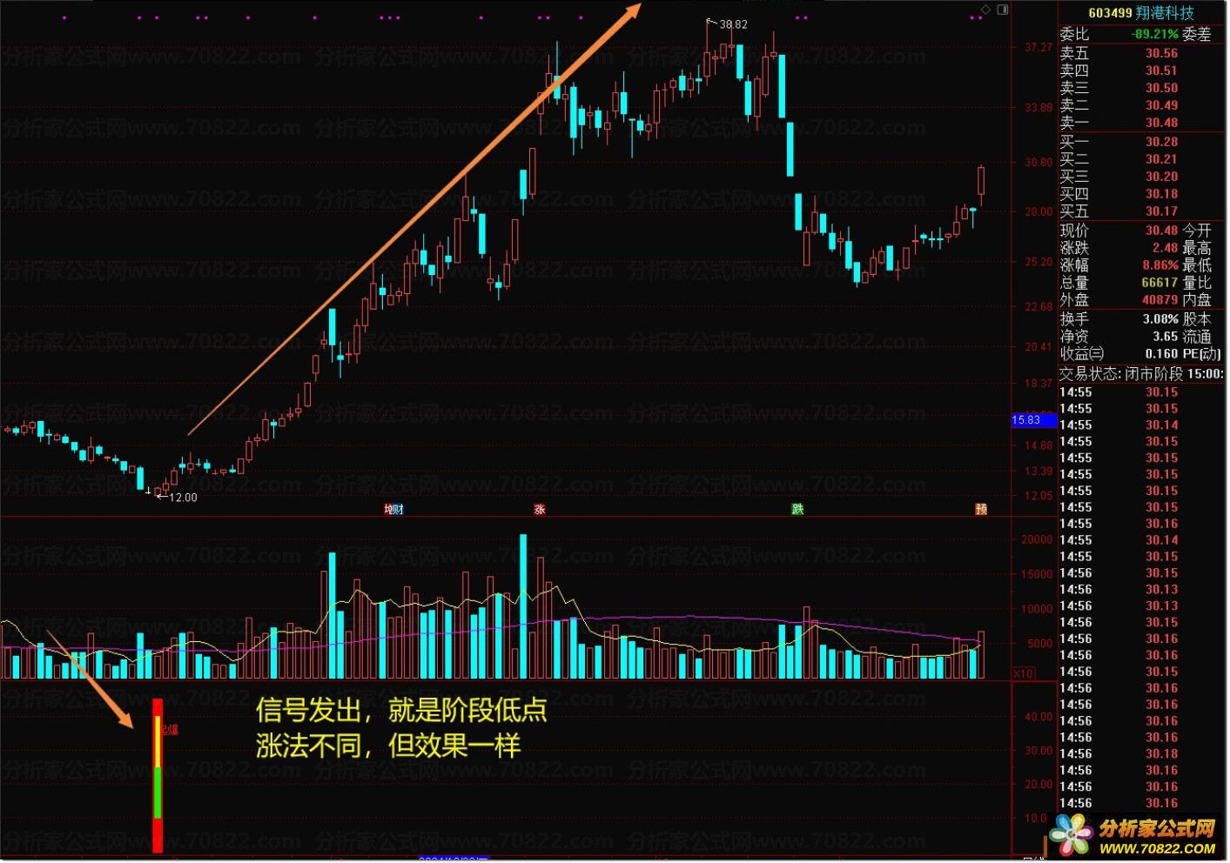This screenshot has width=1230, height=863.
Task: Select buy-three 买三 price 30.20
Action: tap(1161, 177)
